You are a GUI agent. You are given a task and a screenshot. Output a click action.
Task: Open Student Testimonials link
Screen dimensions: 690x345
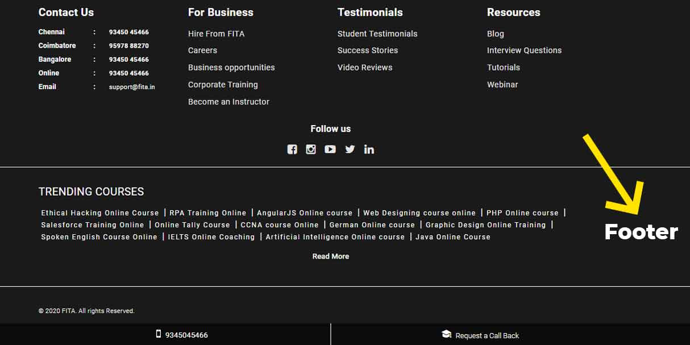click(x=377, y=34)
